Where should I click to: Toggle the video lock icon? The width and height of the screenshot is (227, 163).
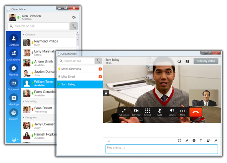106,93
